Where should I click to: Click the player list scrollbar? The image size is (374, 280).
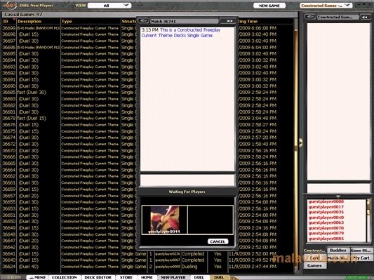[368, 220]
